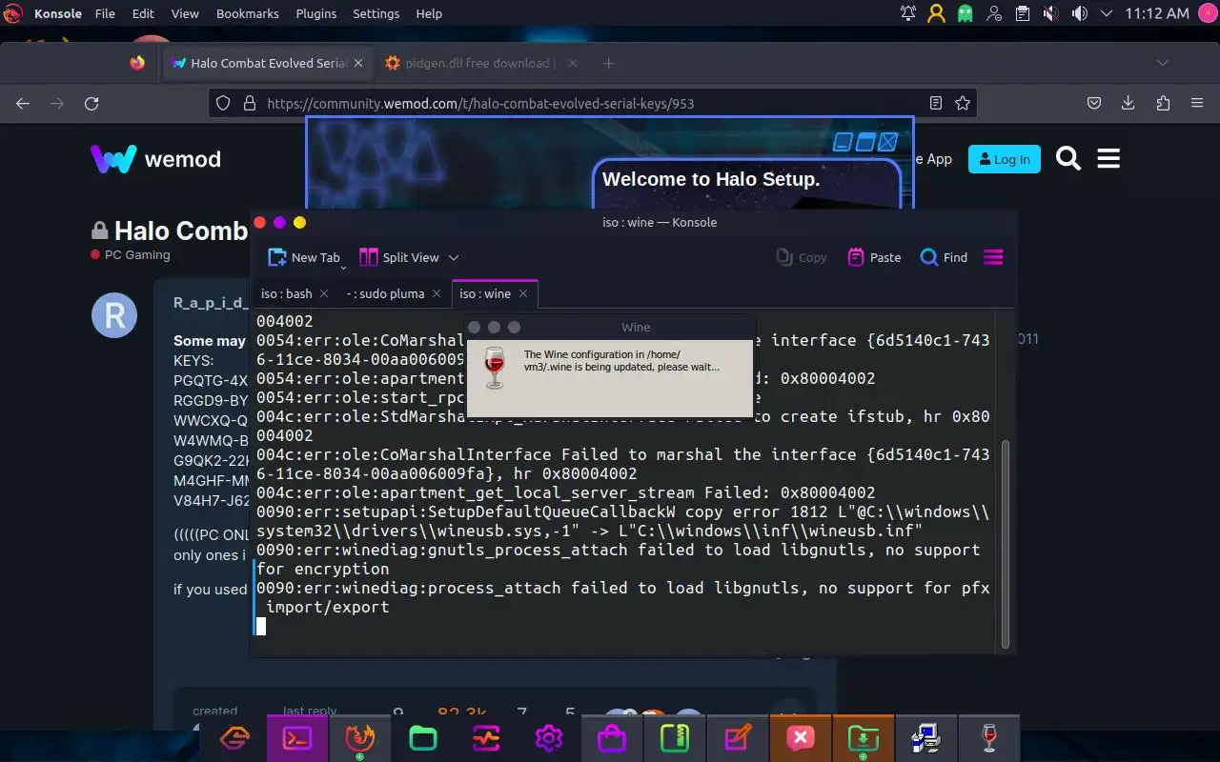Bookmark this page with star icon
The width and height of the screenshot is (1220, 762).
point(963,103)
